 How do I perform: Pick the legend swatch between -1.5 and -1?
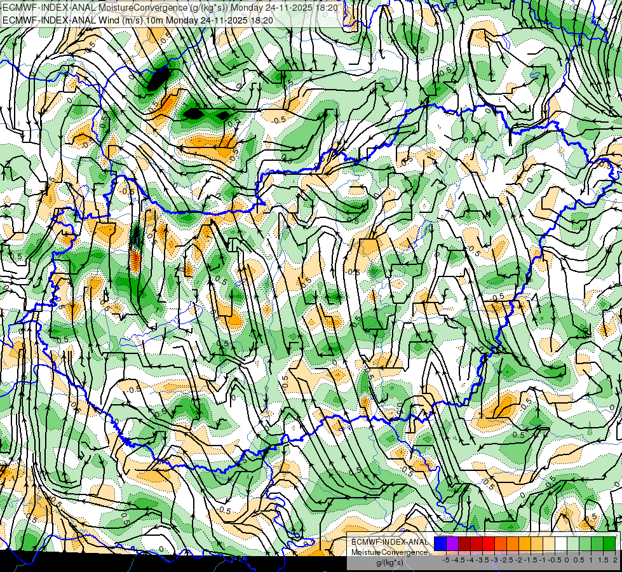[x=537, y=543]
